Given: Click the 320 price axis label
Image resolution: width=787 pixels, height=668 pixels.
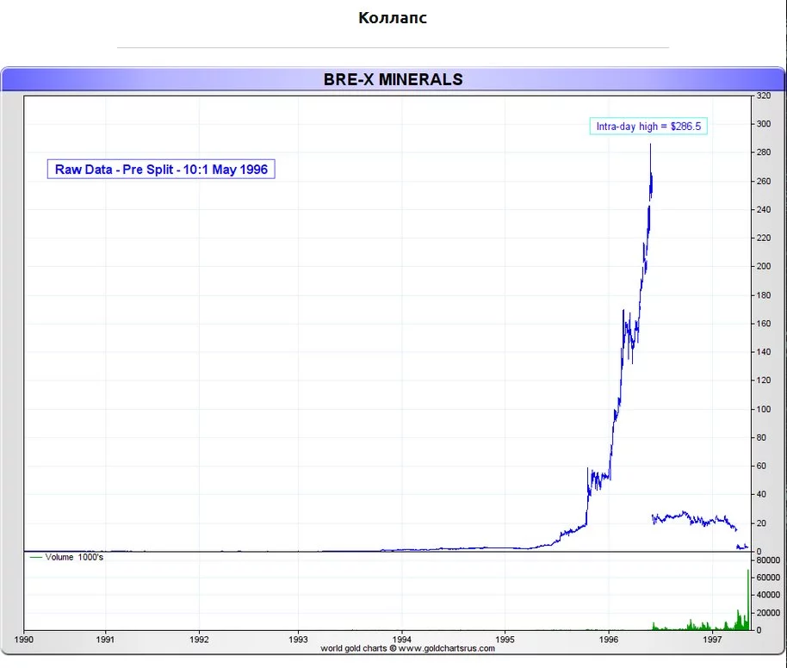Looking at the screenshot, I should pyautogui.click(x=764, y=96).
